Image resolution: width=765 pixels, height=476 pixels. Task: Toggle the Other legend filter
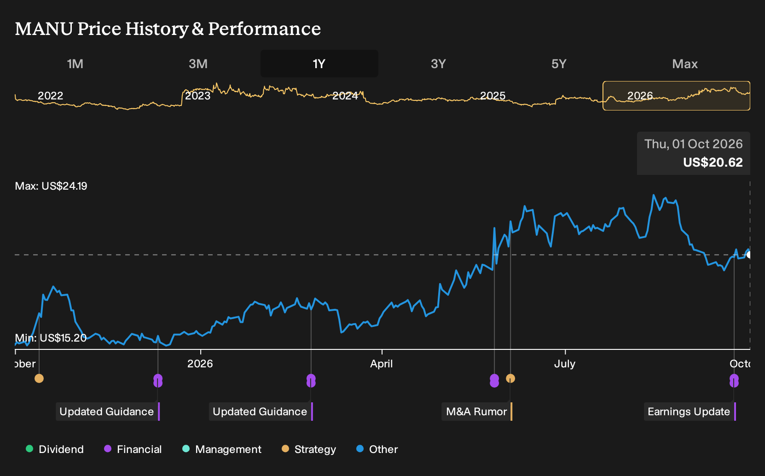377,449
